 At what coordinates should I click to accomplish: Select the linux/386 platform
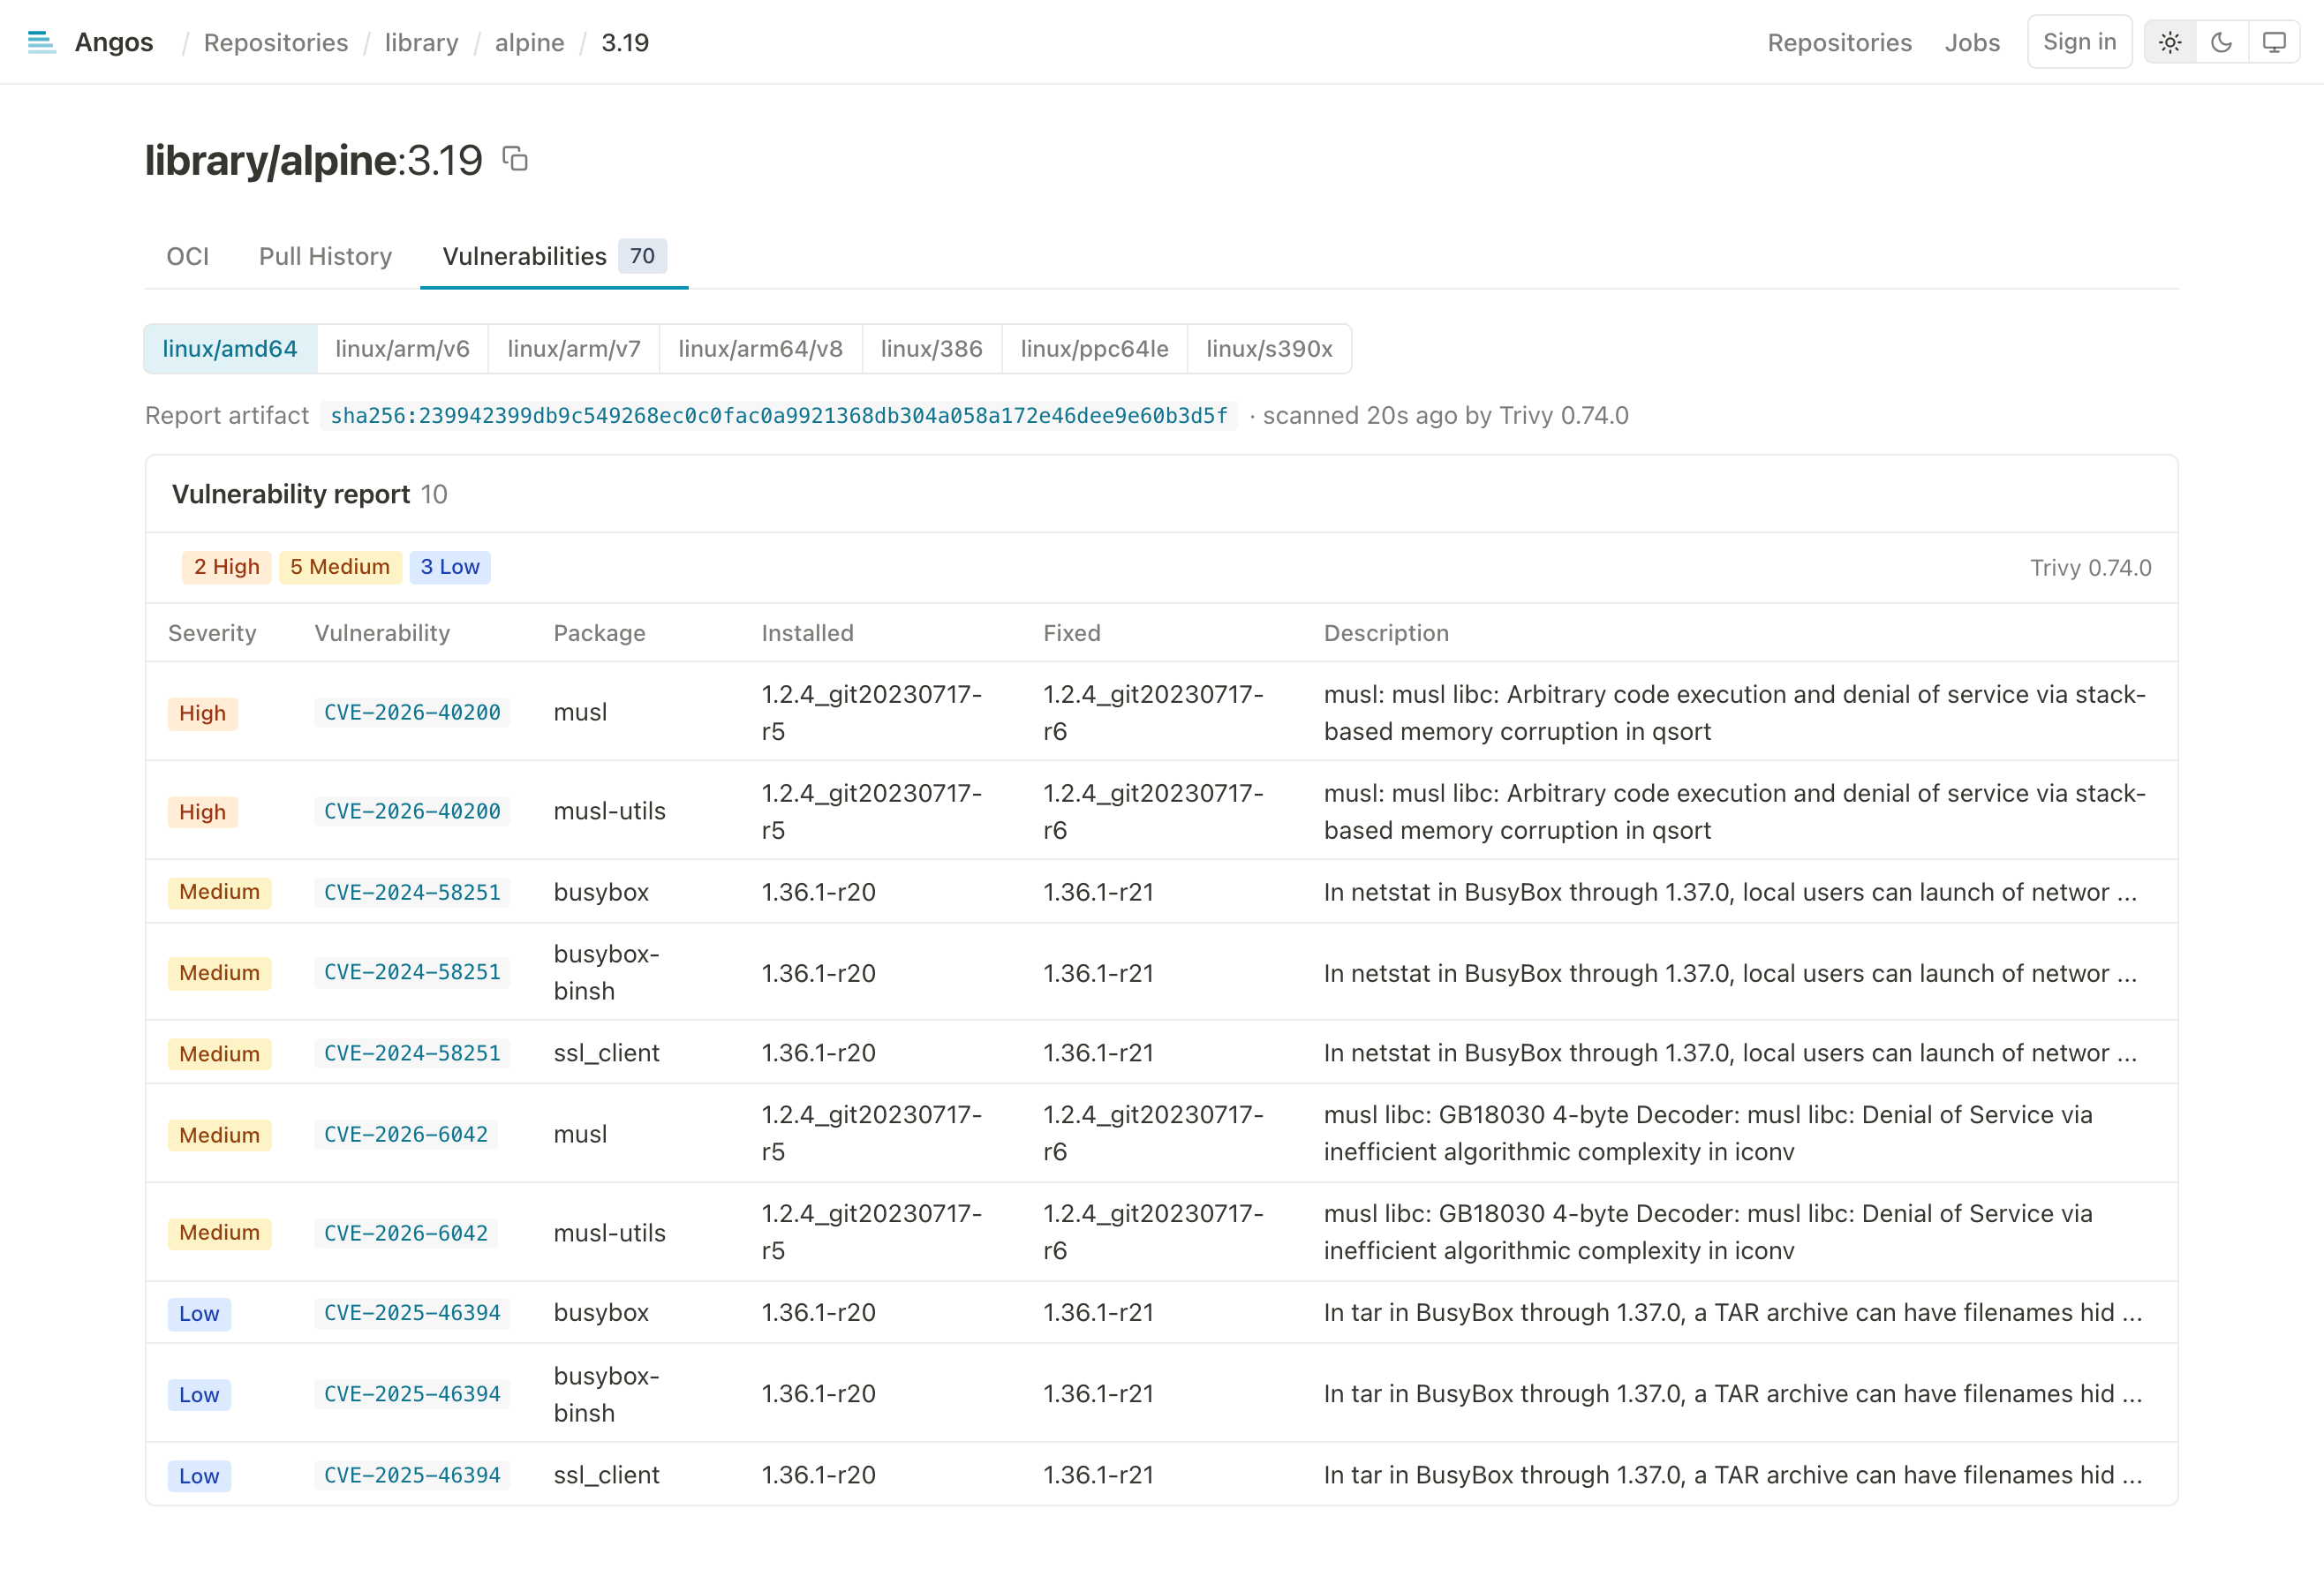[932, 348]
